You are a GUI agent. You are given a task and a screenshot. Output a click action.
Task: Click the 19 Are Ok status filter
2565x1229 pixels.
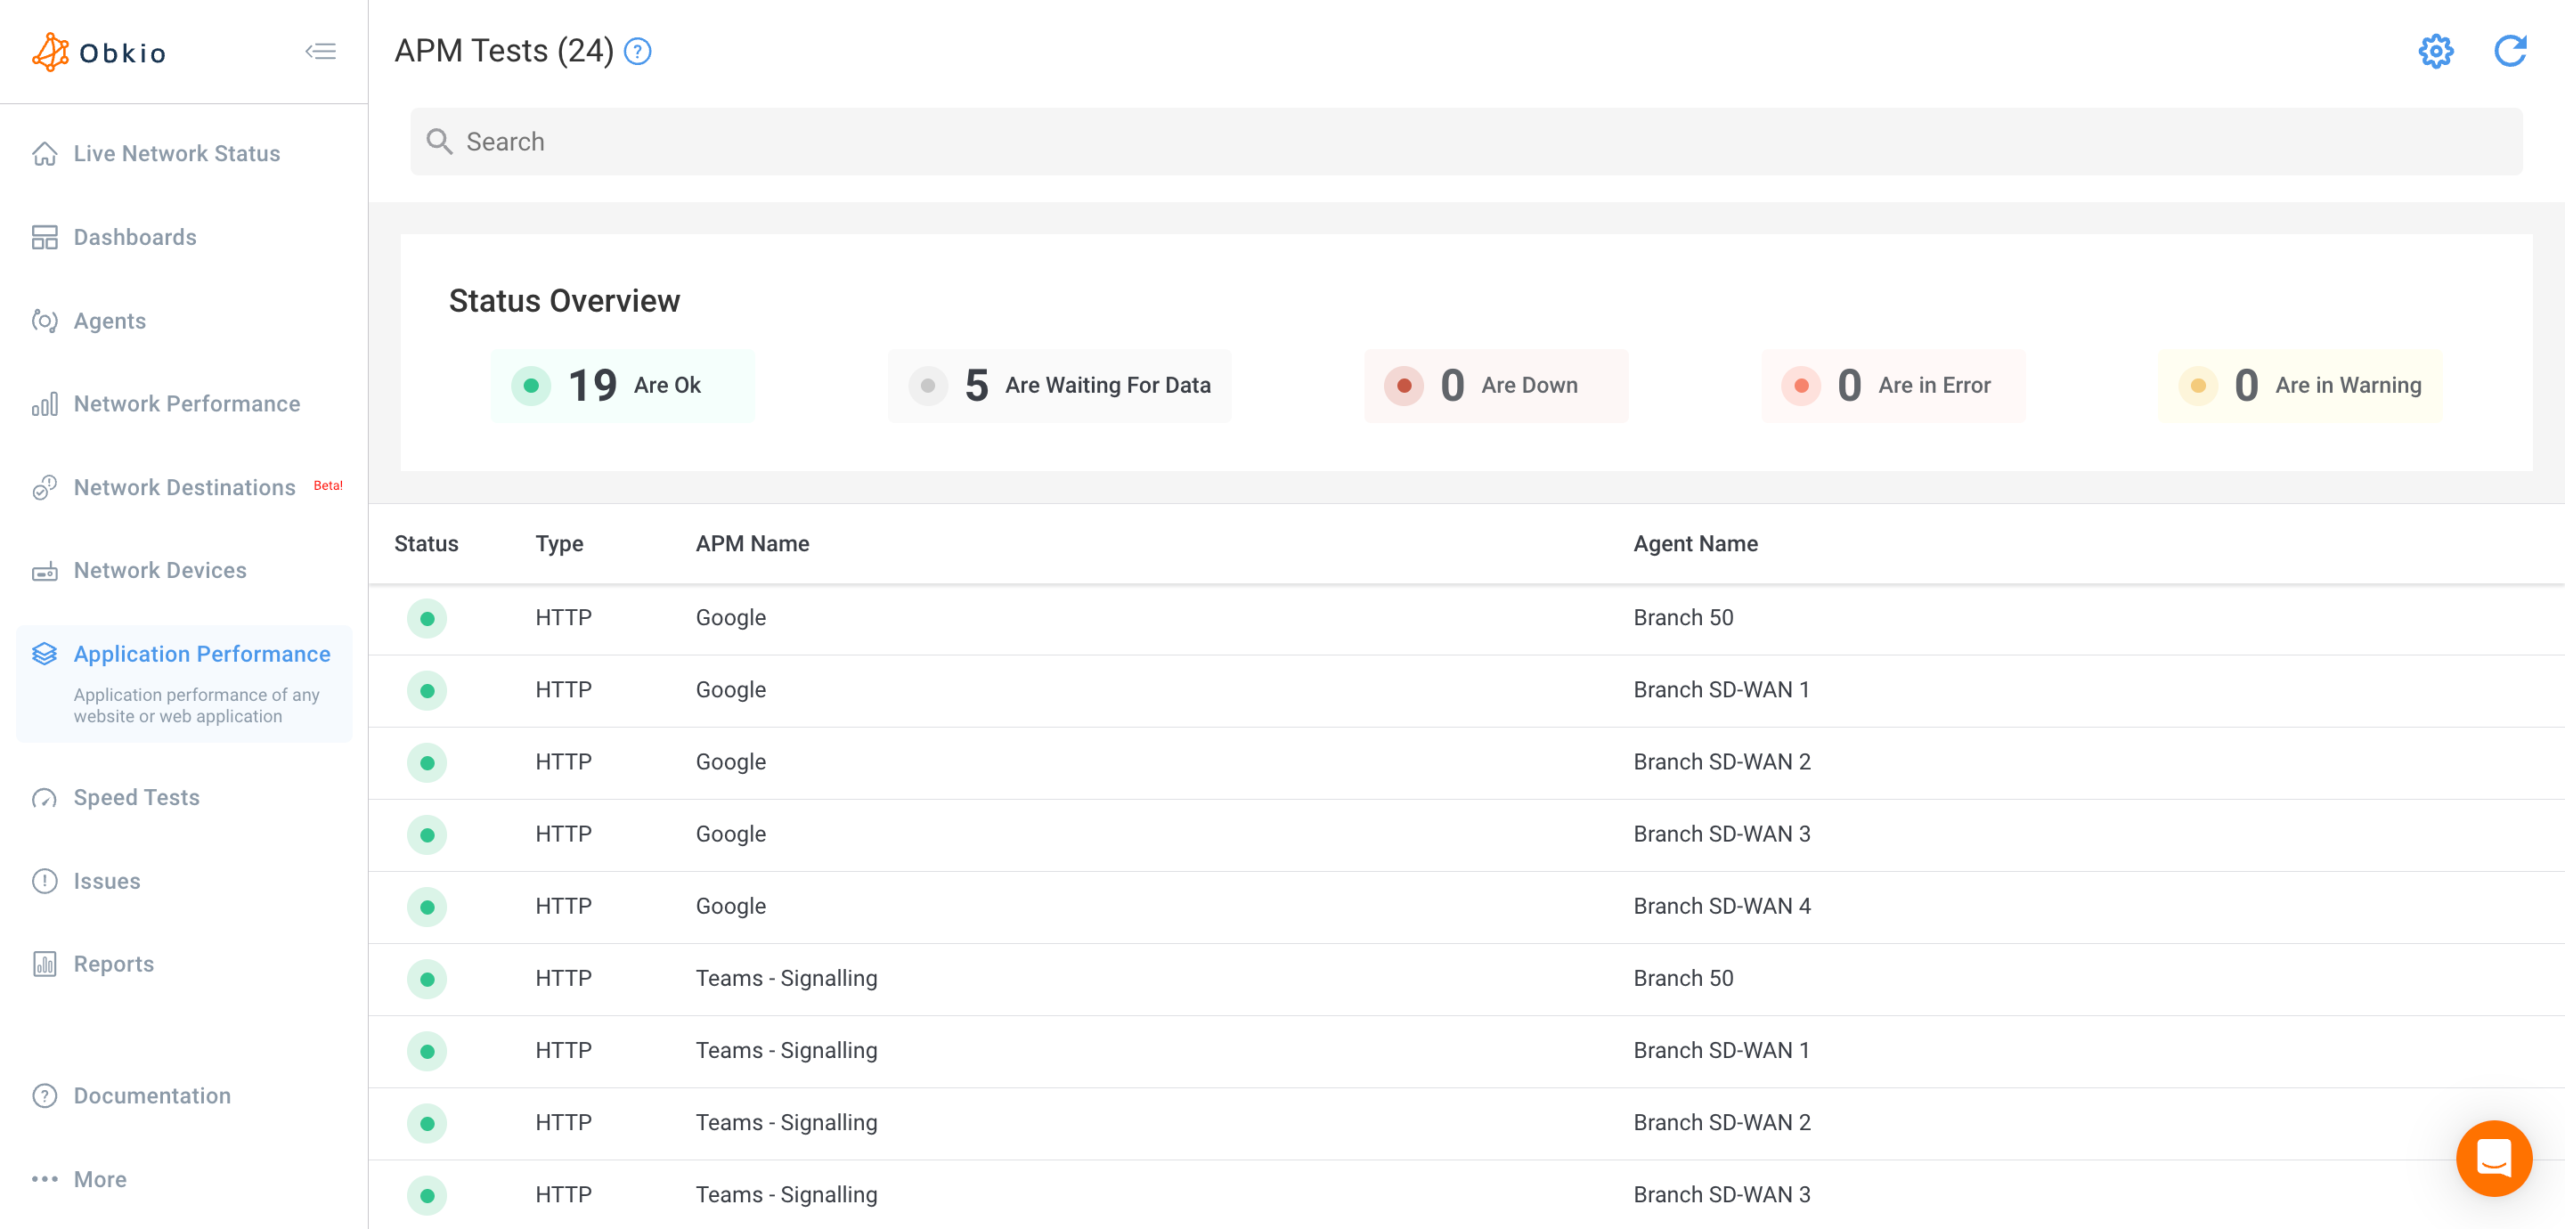click(623, 386)
